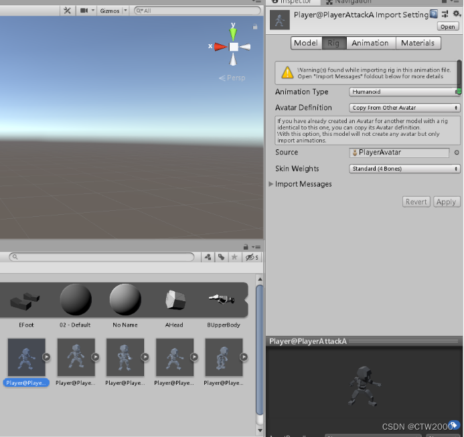Click the Project scrollbar down arrow
This screenshot has height=437, width=464.
(260, 430)
